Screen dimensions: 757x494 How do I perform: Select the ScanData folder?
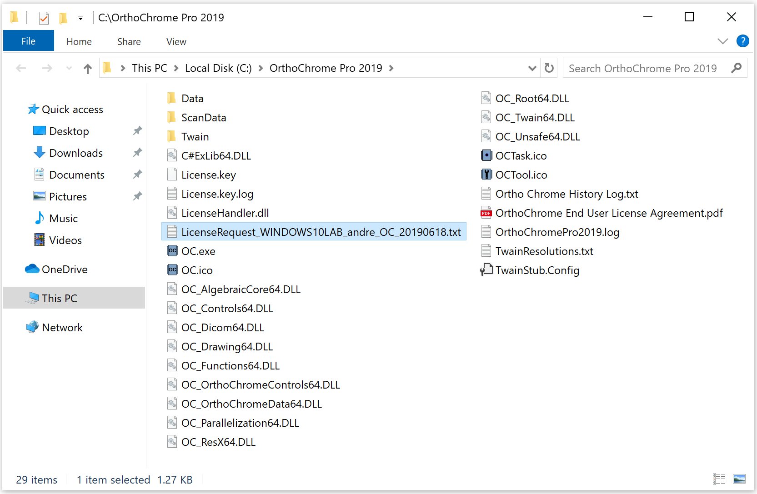[203, 118]
